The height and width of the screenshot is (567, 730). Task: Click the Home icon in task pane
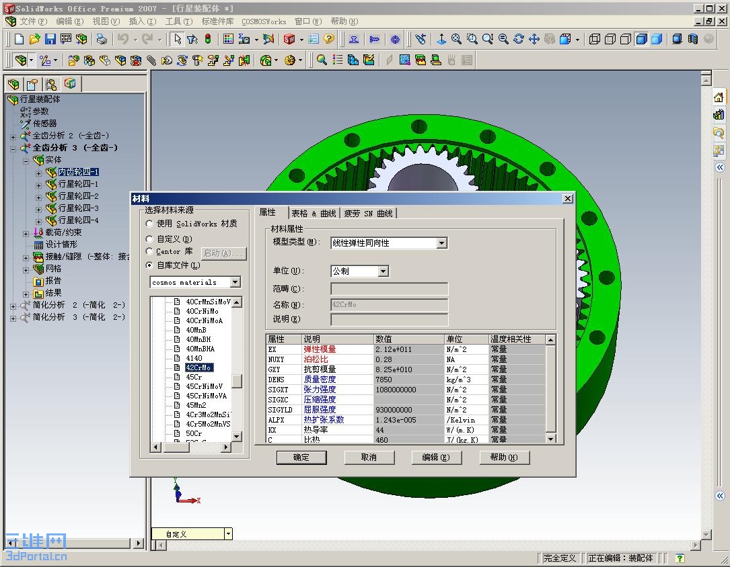tap(719, 97)
